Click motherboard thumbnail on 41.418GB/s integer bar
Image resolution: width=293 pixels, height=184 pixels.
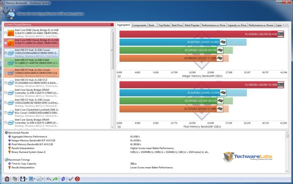coord(281,34)
